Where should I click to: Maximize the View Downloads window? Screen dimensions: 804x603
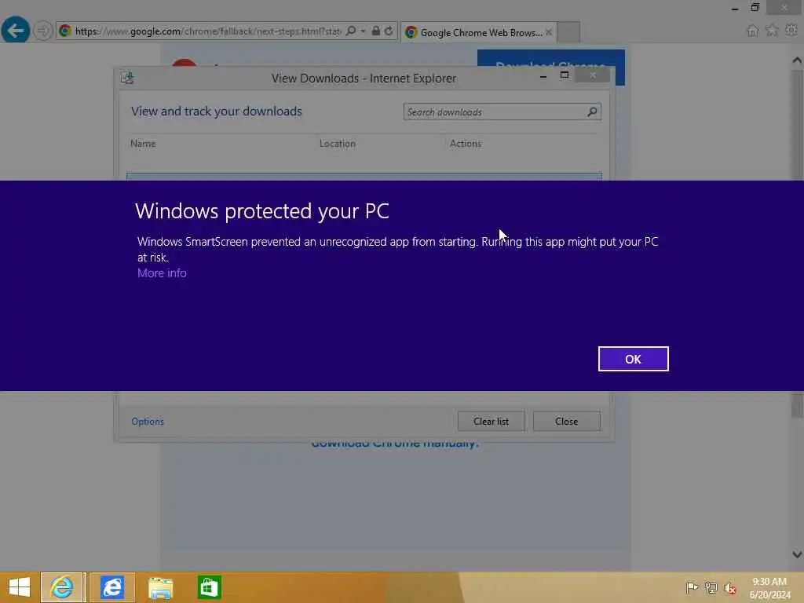coord(565,75)
